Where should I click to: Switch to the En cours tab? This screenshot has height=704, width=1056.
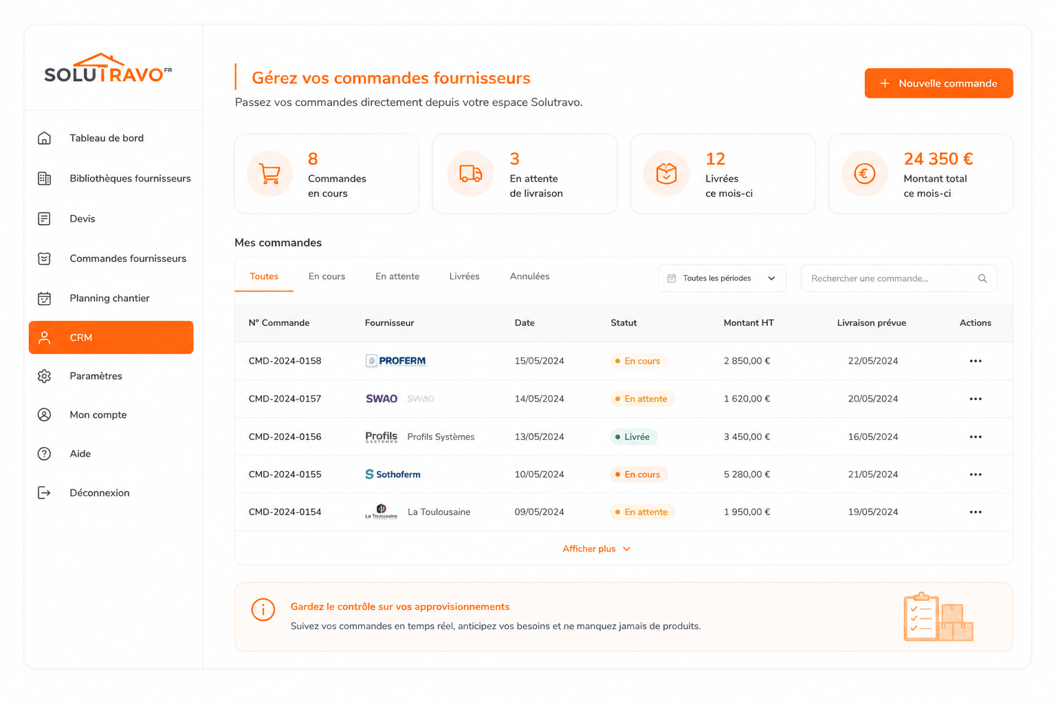click(327, 276)
